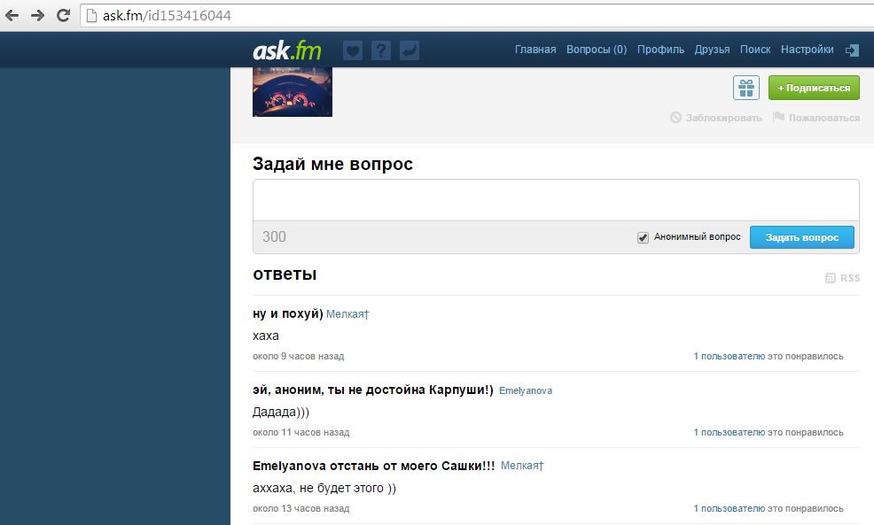Click the Задать вопрос button
874x525 pixels.
click(801, 237)
